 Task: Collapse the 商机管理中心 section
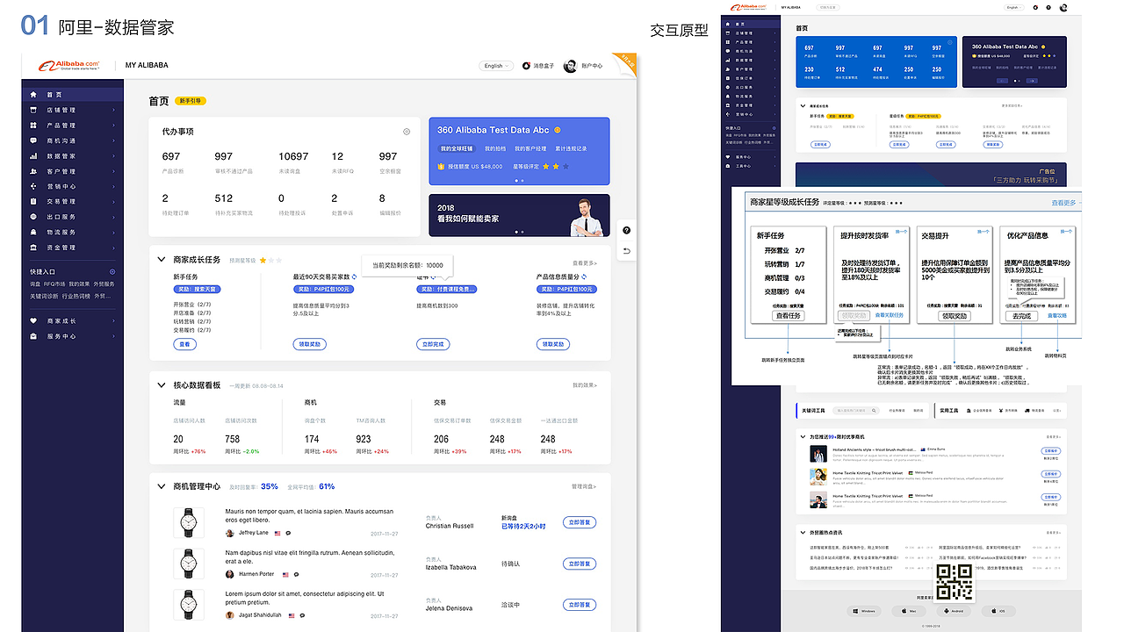[161, 486]
